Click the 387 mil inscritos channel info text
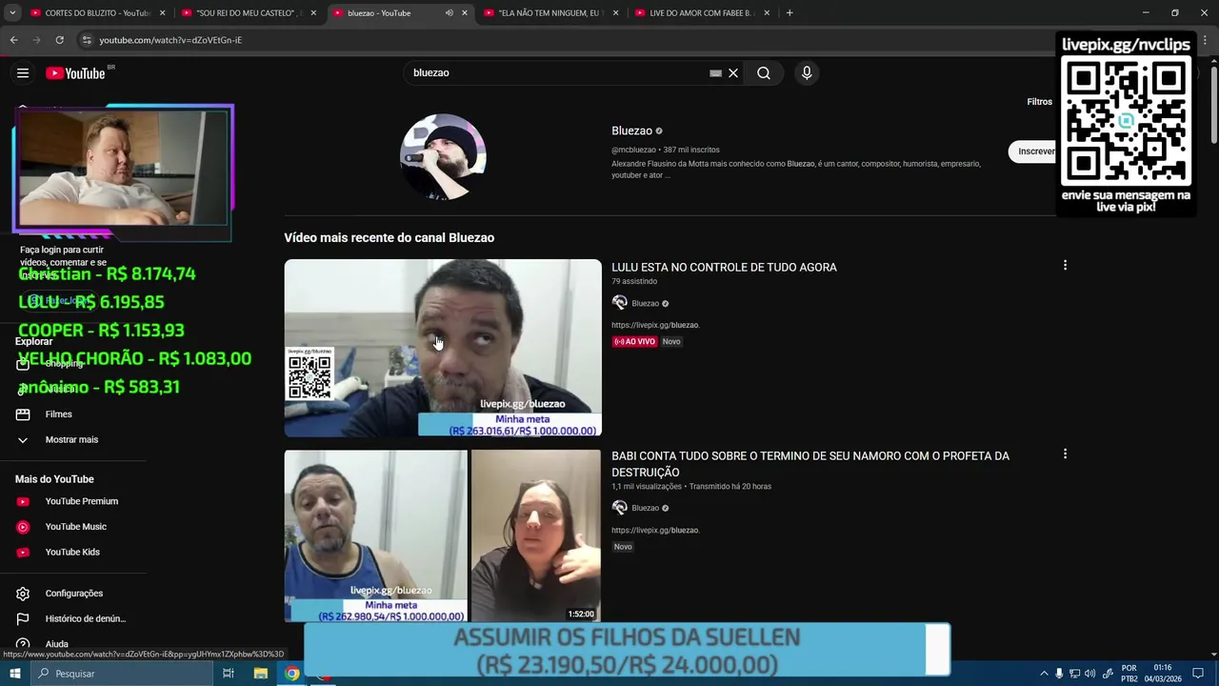The width and height of the screenshot is (1219, 686). coord(691,150)
